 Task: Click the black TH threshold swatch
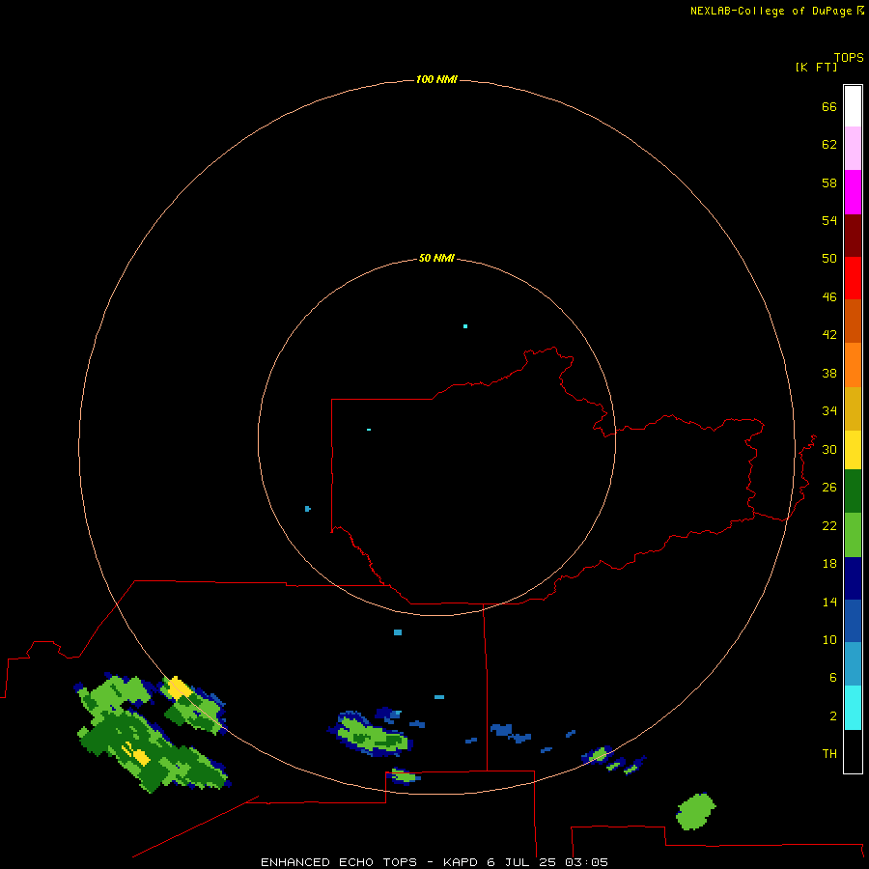point(853,751)
